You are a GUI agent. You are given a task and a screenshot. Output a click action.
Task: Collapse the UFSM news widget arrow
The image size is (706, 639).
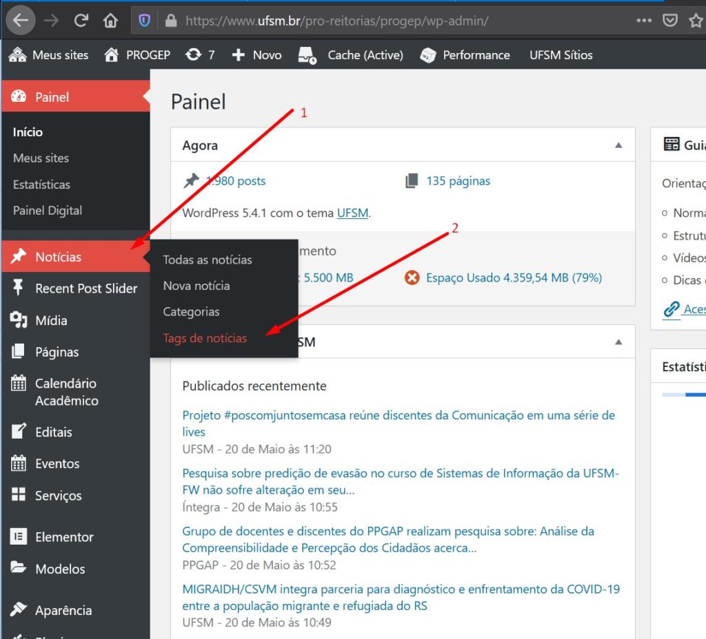pos(618,342)
